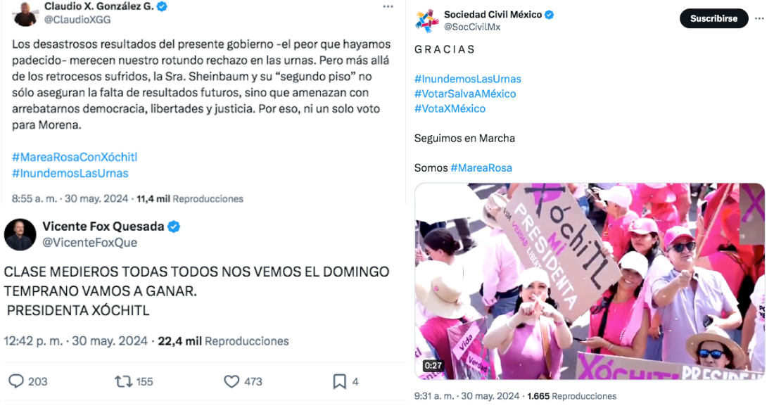774x408 pixels.
Task: Open the @VicenteFoxQue handle
Action: [x=90, y=242]
